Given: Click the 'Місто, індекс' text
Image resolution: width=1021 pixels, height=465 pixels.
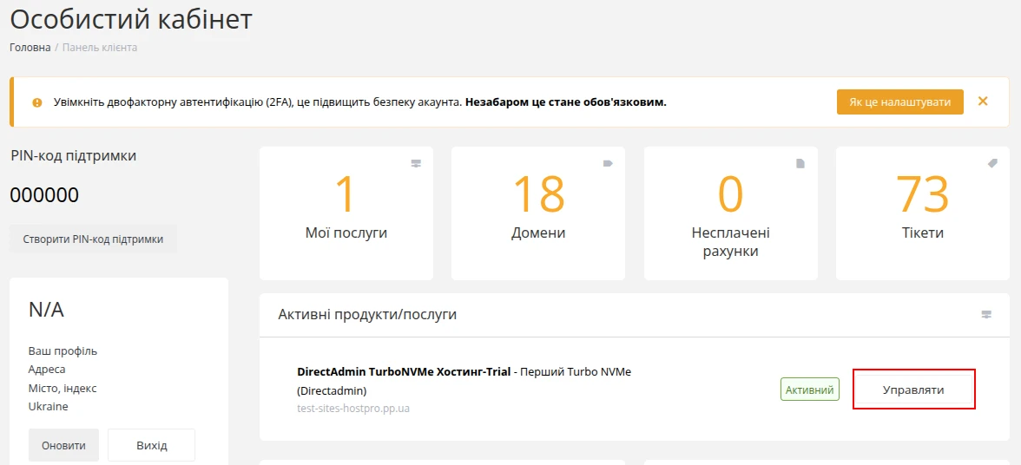Looking at the screenshot, I should (x=63, y=389).
